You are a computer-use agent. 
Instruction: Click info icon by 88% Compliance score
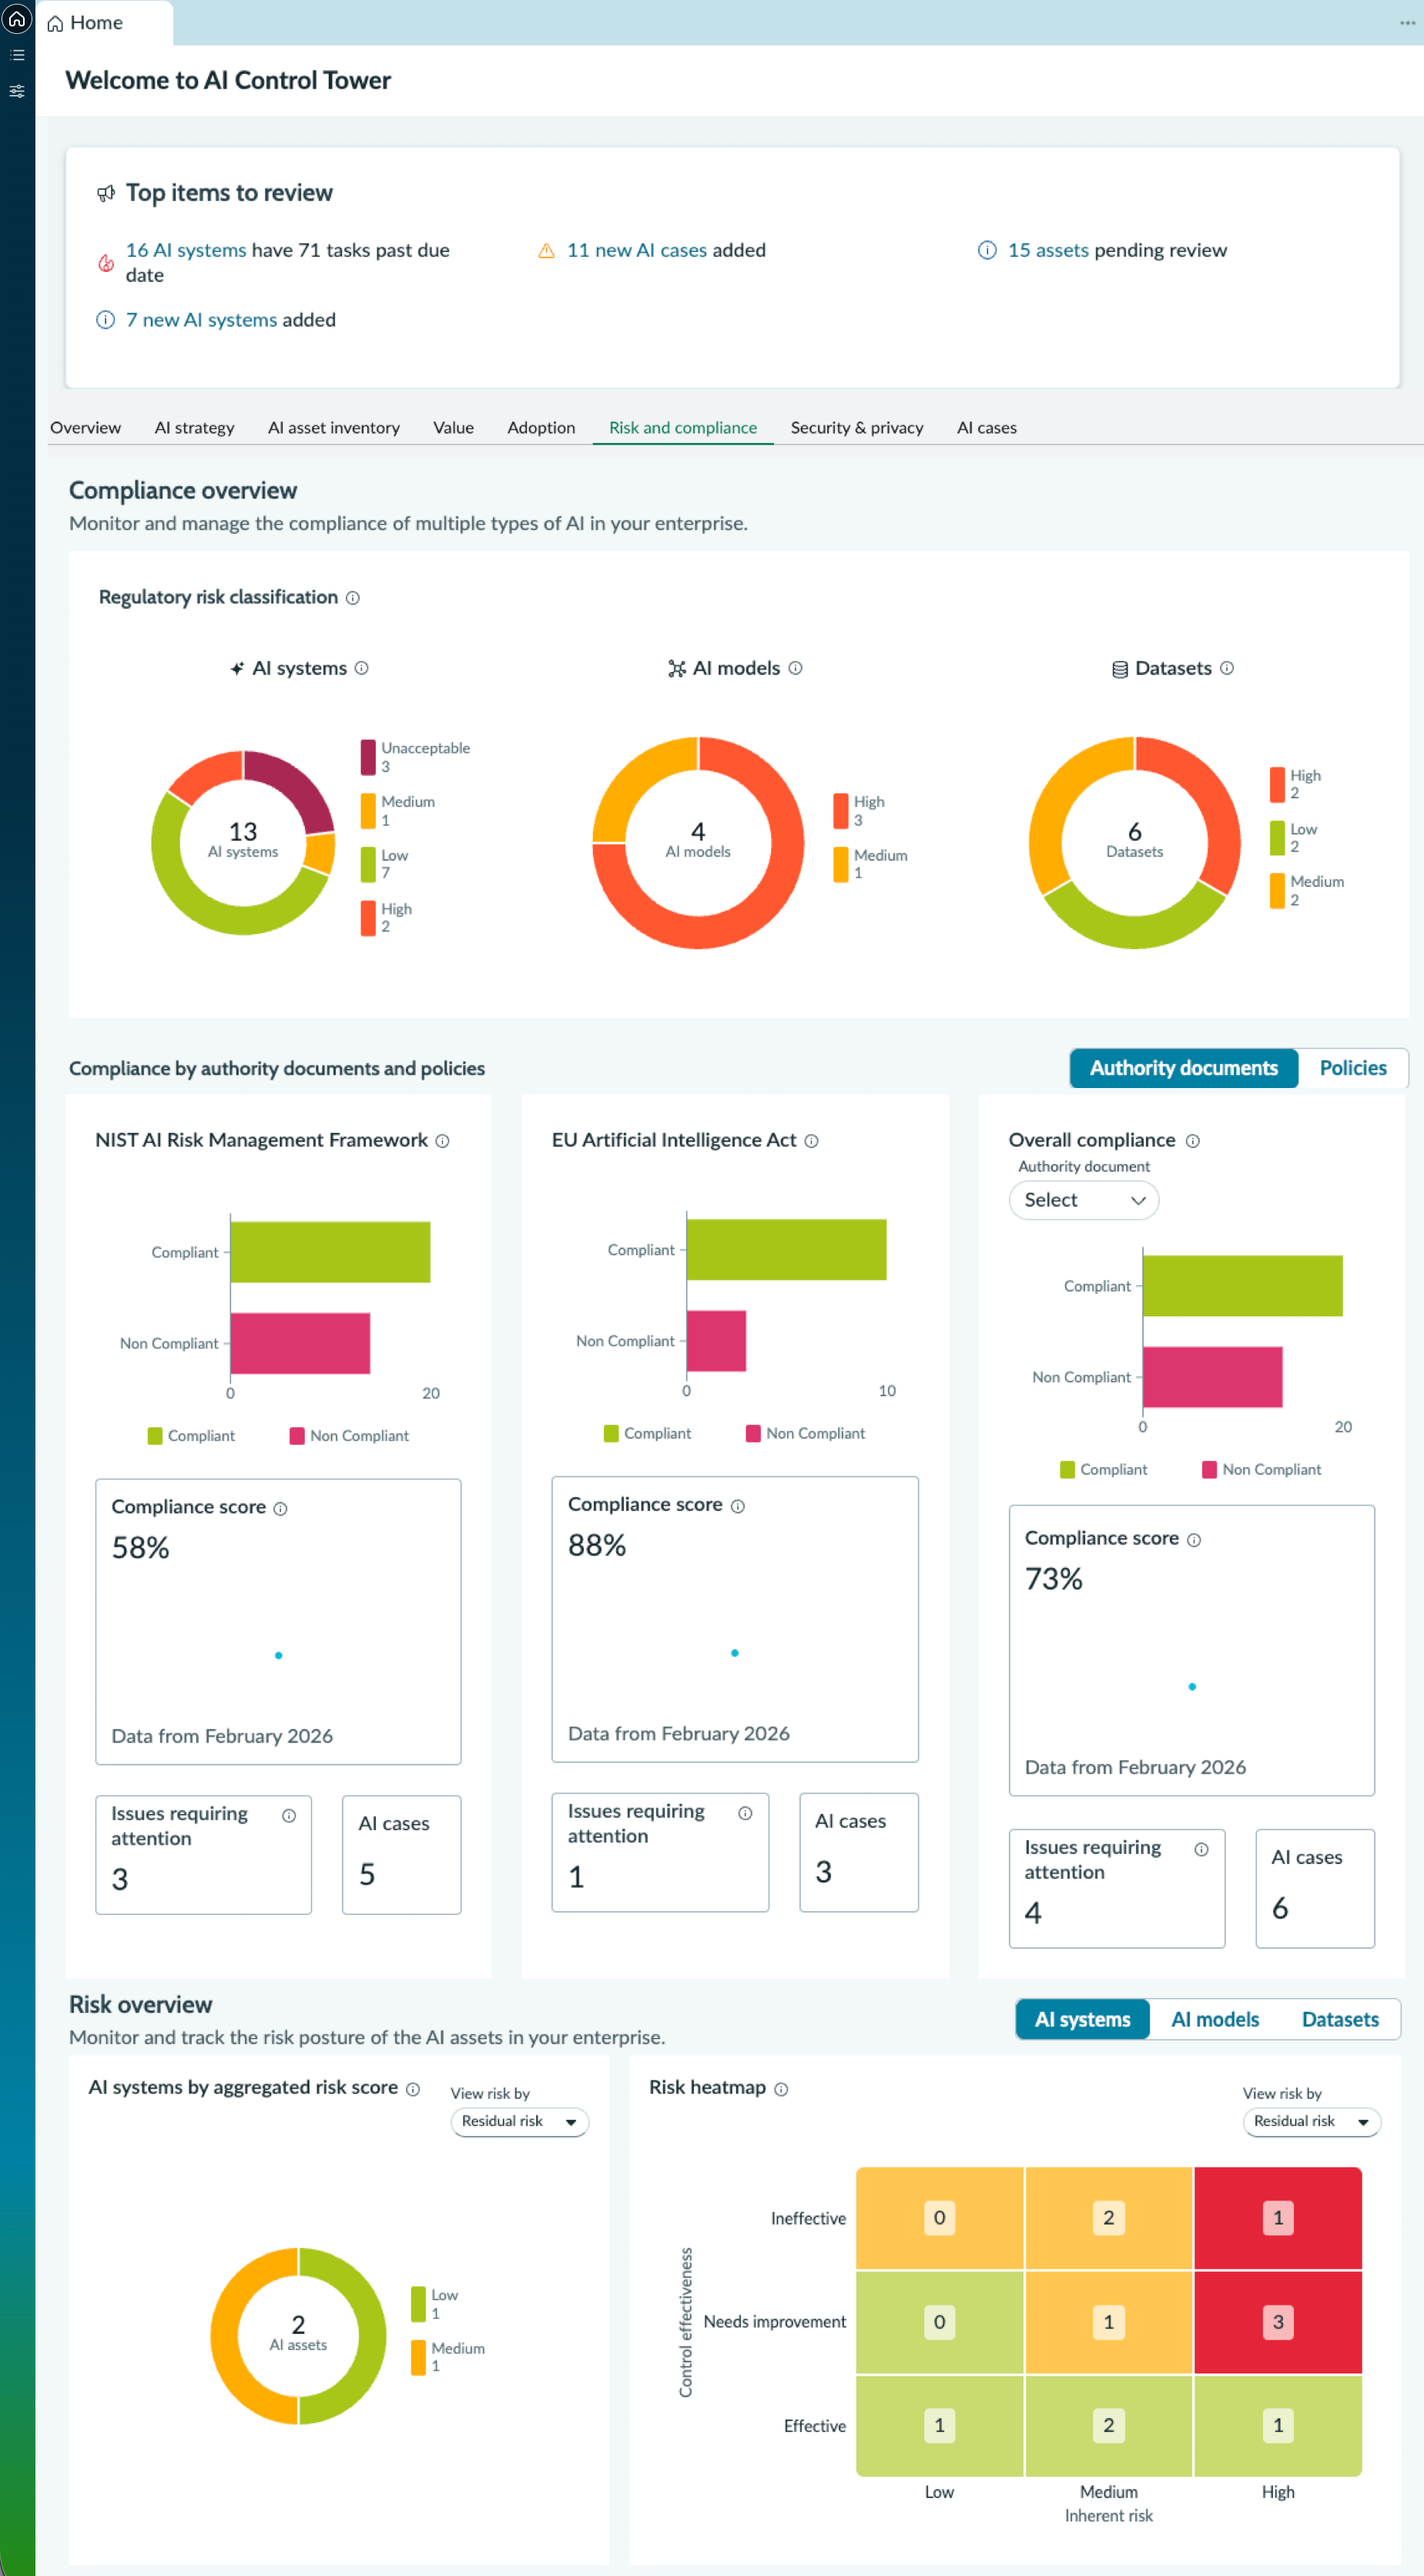tap(738, 1506)
